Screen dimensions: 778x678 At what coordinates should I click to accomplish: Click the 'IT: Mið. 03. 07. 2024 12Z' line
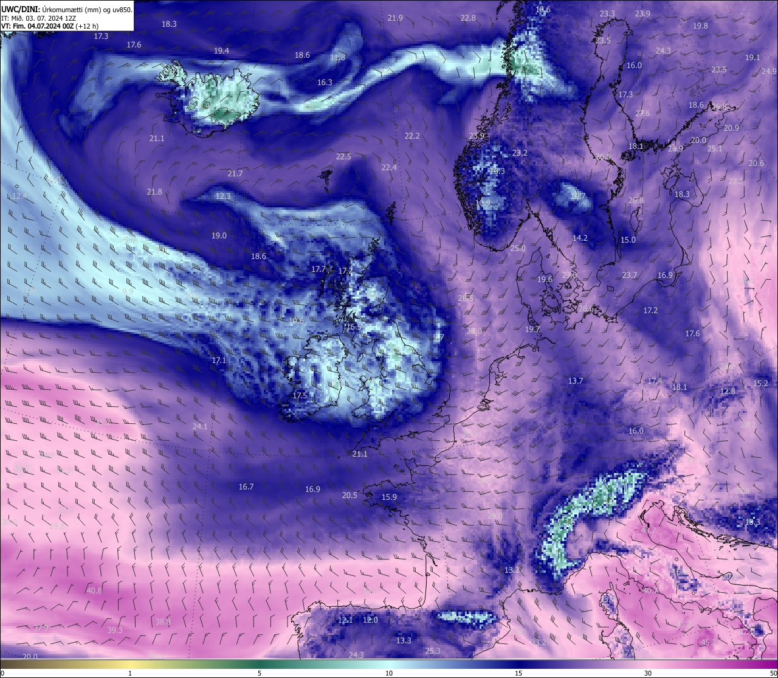39,18
